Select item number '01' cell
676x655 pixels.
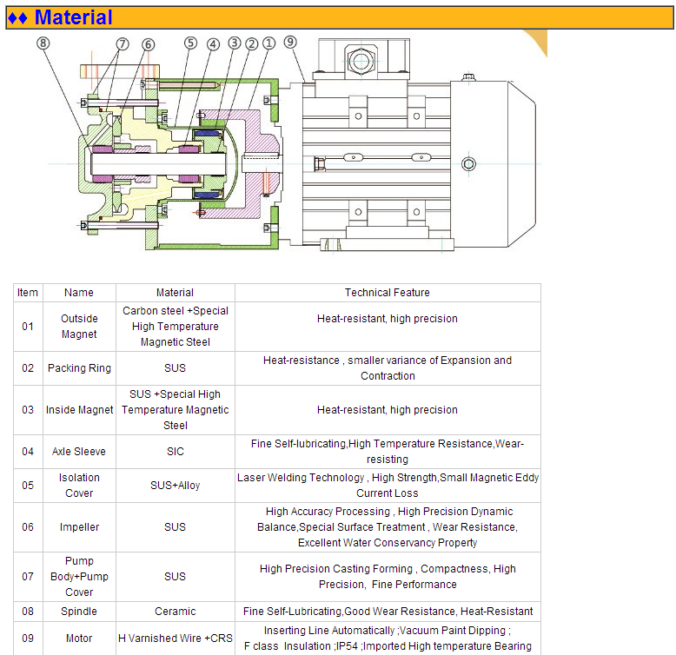(28, 327)
